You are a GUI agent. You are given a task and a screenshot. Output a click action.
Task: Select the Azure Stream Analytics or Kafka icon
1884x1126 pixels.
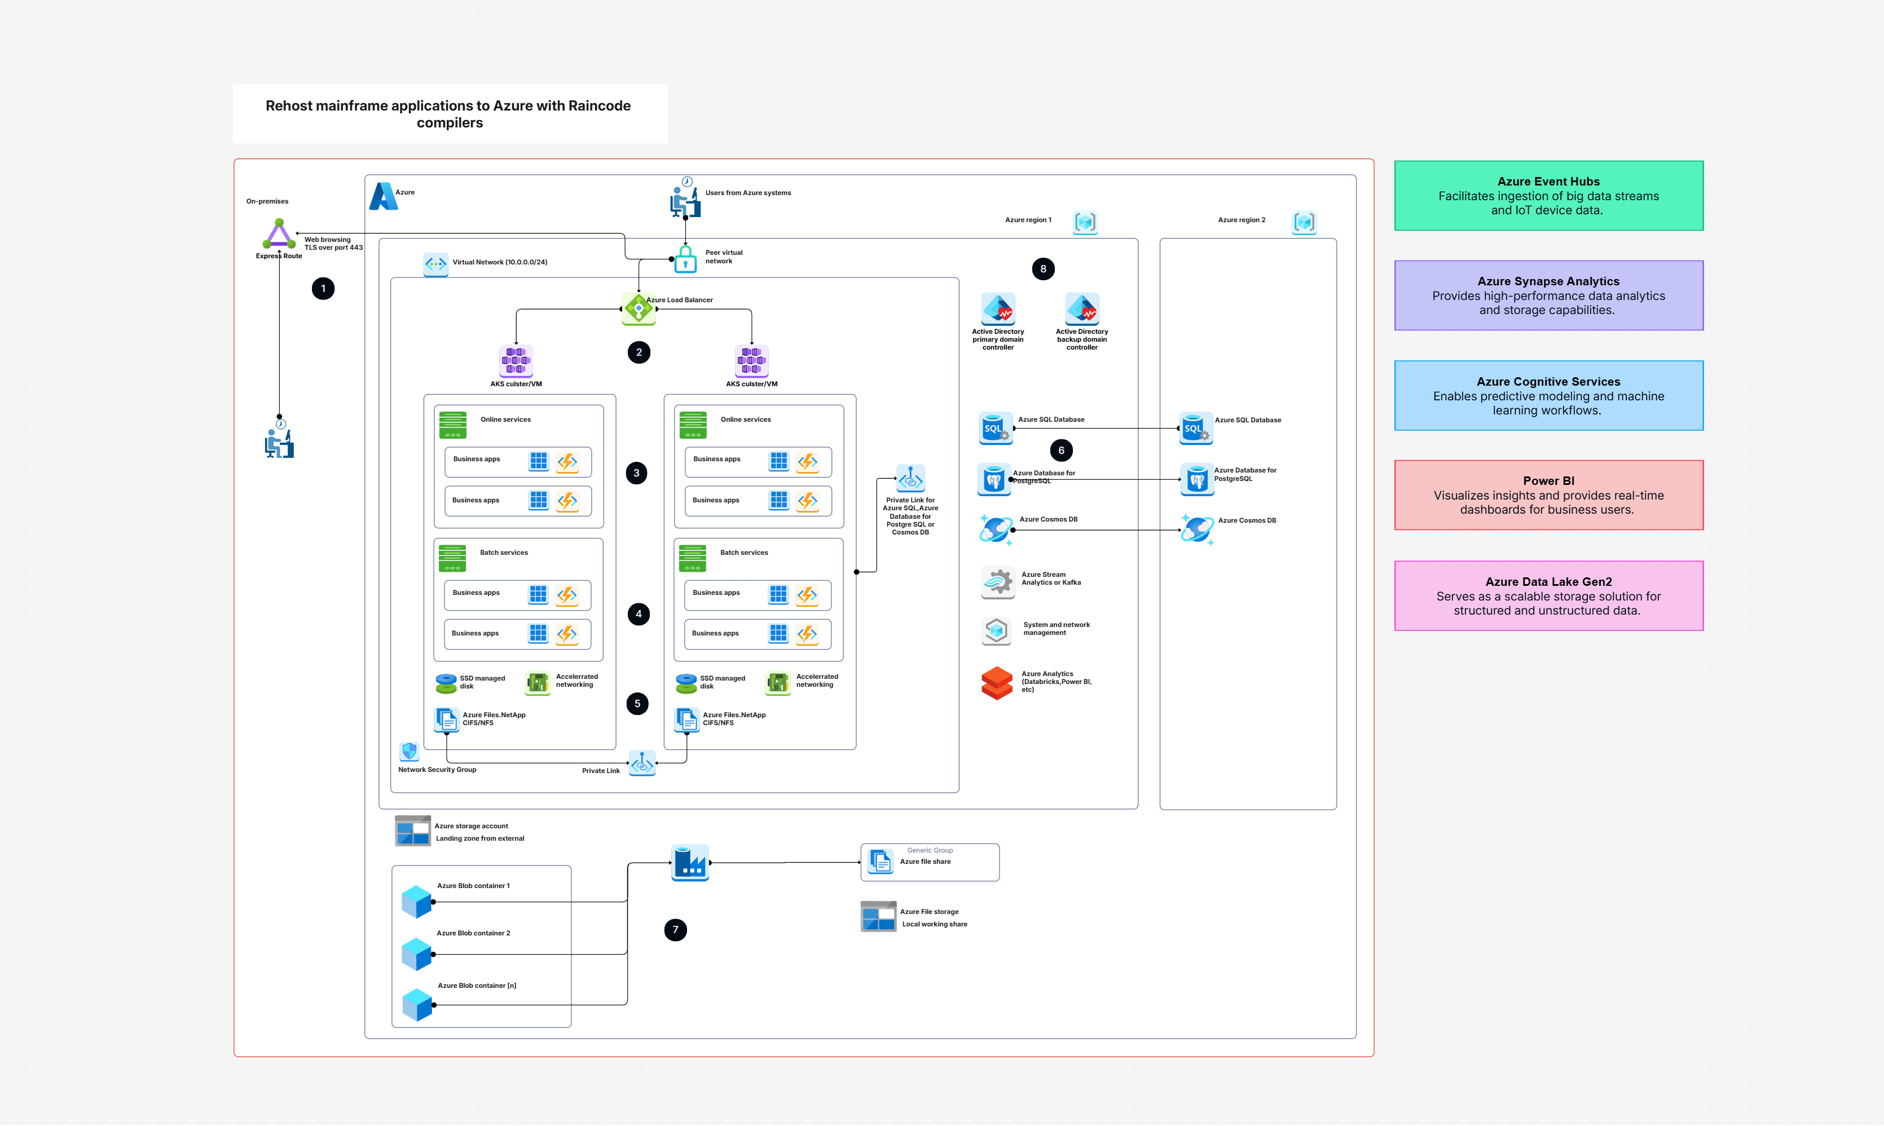997,582
